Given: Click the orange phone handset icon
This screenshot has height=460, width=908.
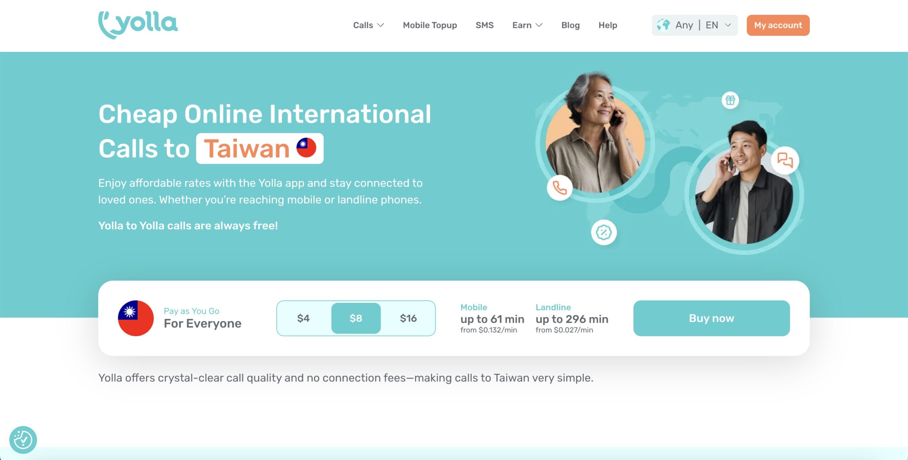Looking at the screenshot, I should coord(560,188).
